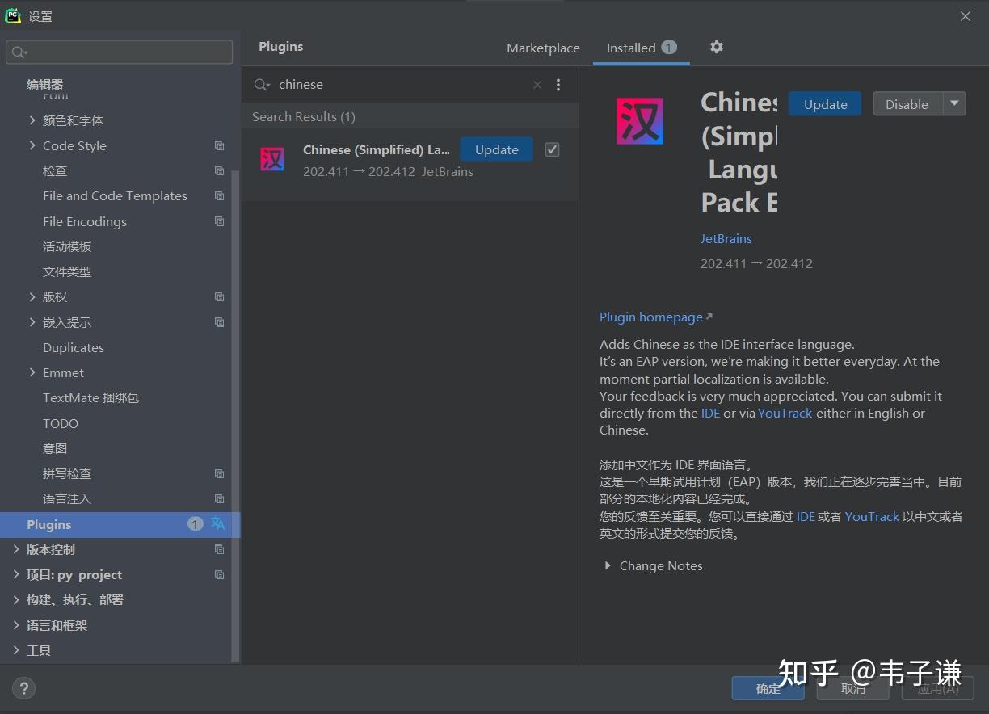The image size is (989, 714).
Task: Disable the Chinese Language Pack plugin
Action: click(907, 103)
